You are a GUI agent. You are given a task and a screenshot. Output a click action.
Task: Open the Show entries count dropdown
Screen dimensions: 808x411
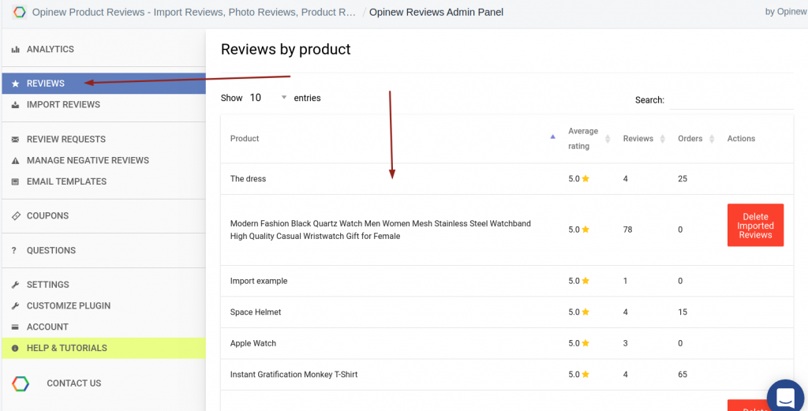click(267, 97)
